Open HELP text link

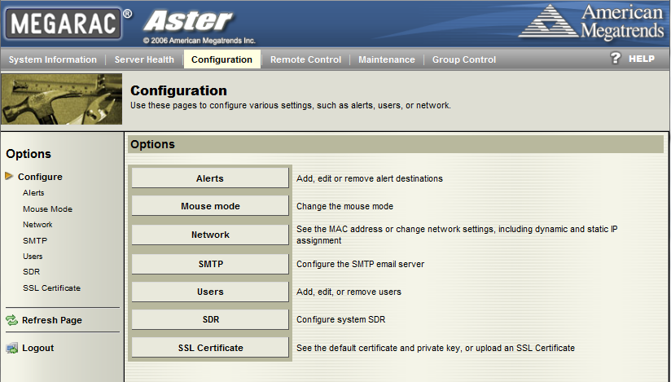[x=642, y=59]
